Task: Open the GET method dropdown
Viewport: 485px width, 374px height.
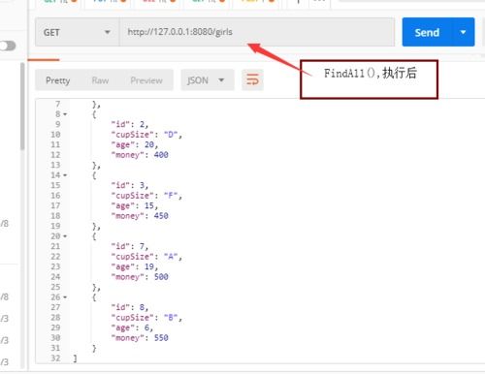Action: pyautogui.click(x=77, y=32)
